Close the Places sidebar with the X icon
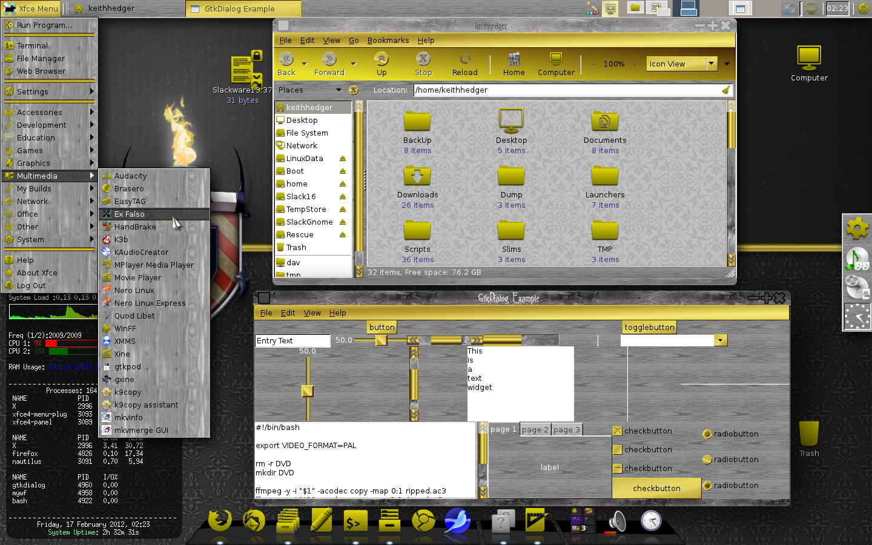The width and height of the screenshot is (872, 545). (354, 90)
